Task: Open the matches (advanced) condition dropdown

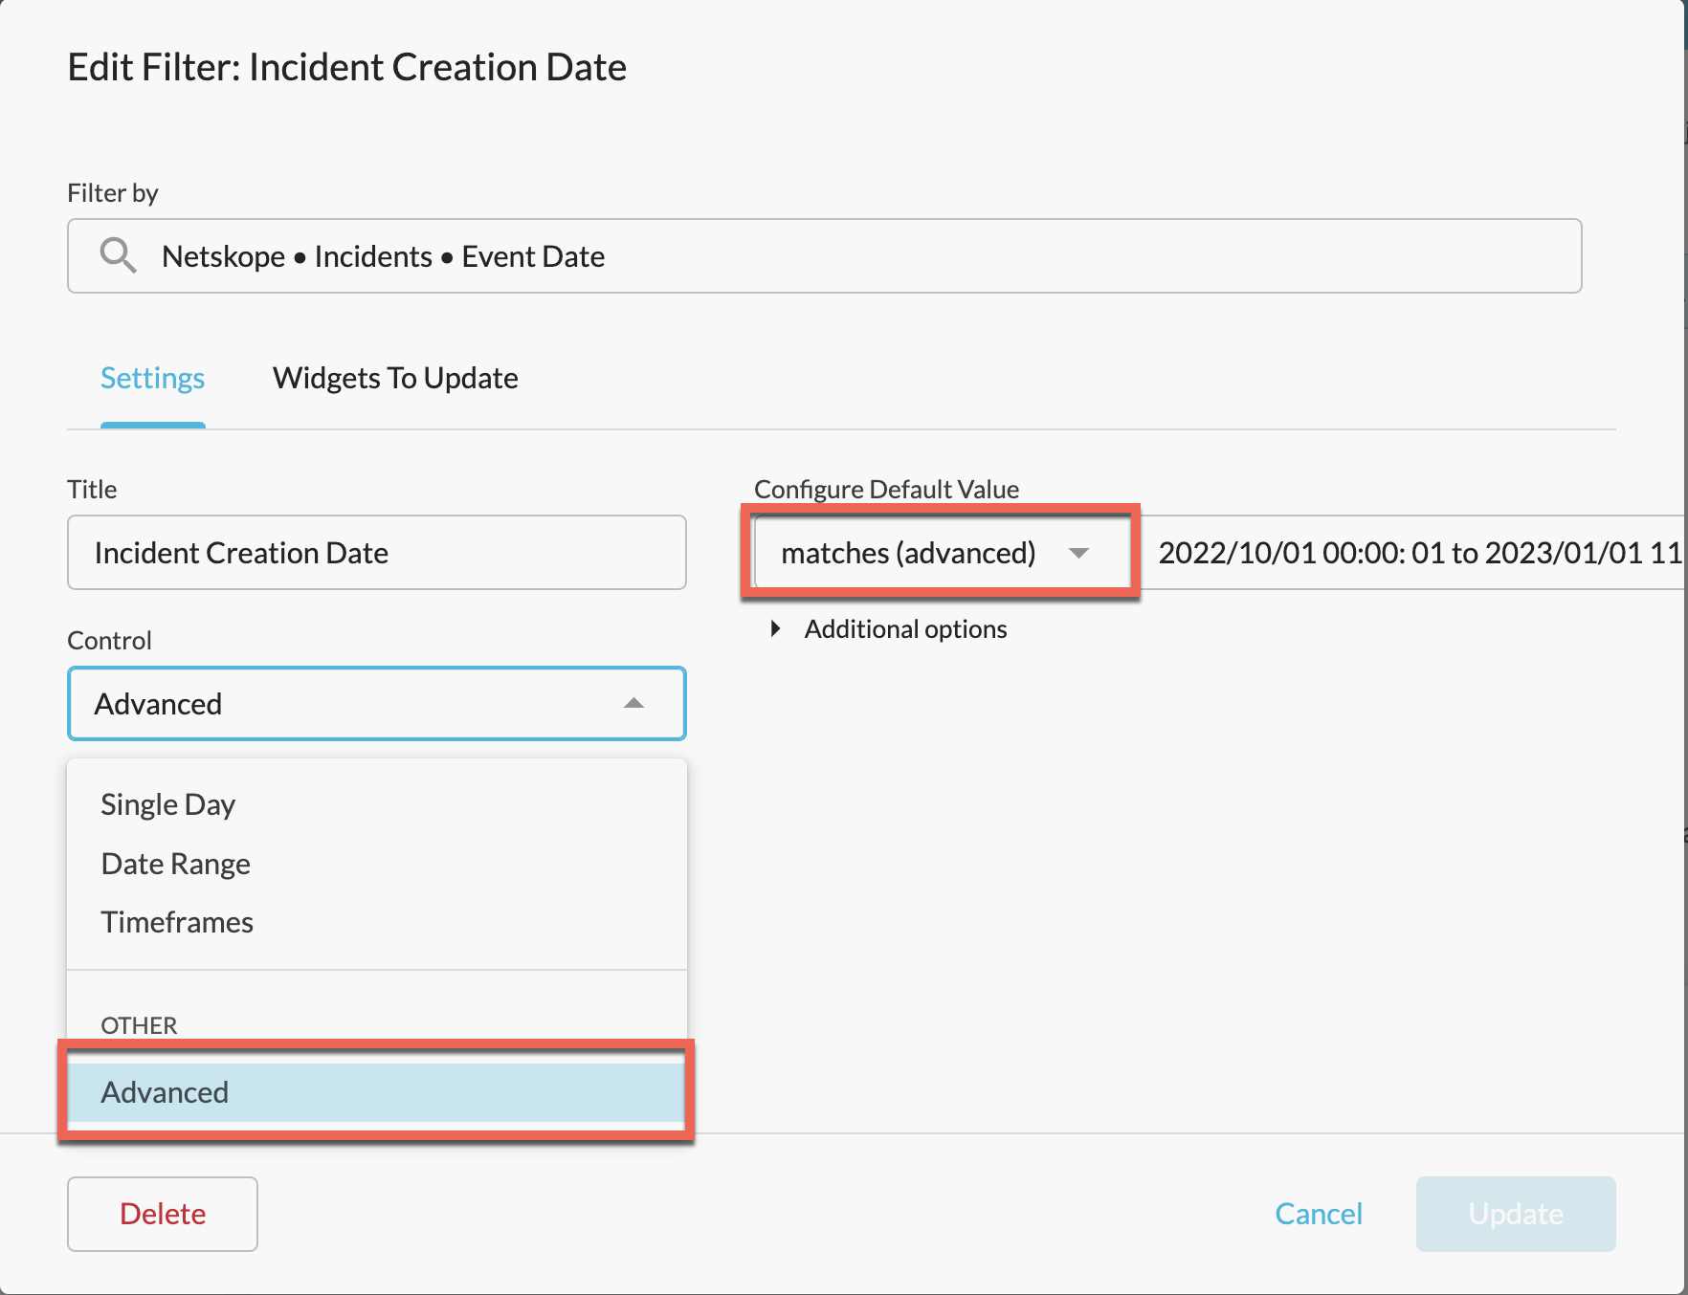Action: (x=940, y=553)
